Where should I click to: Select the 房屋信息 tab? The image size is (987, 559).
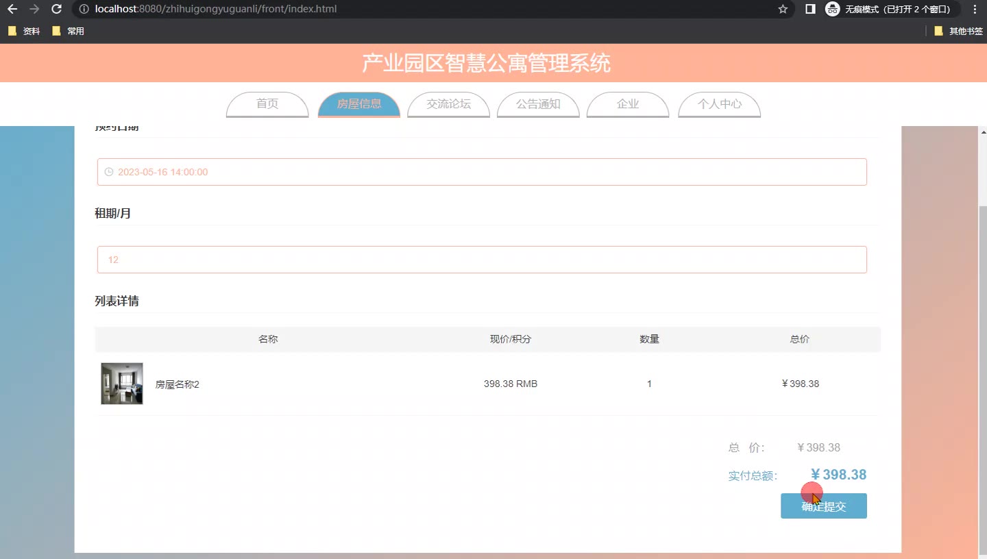click(358, 104)
